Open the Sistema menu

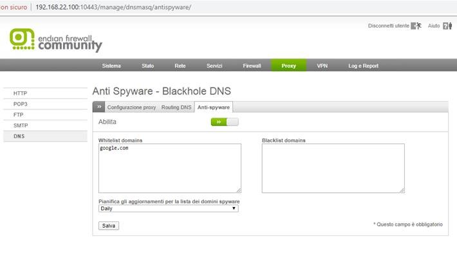point(111,66)
